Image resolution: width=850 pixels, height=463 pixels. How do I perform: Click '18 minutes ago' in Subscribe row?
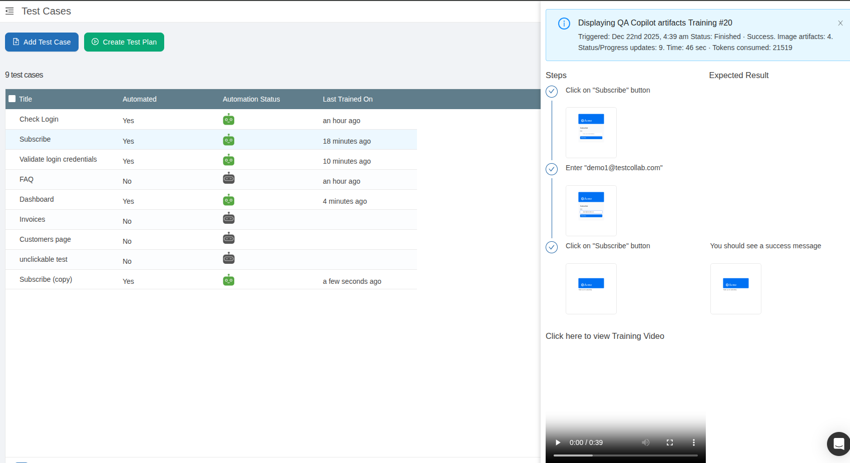pyautogui.click(x=347, y=141)
